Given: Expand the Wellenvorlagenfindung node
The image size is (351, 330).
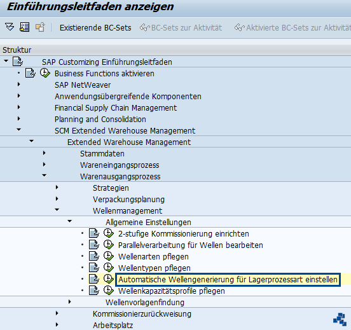Looking at the screenshot, I should pyautogui.click(x=70, y=302).
